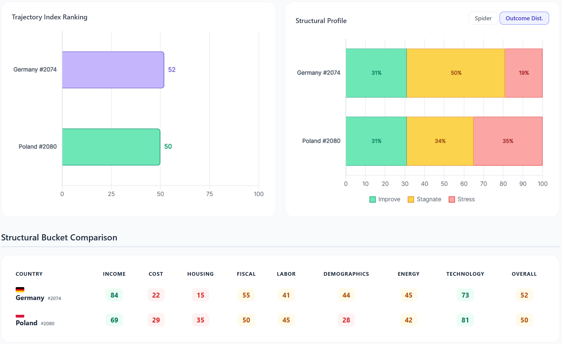Viewport: 562px width, 344px height.
Task: Click the Germany flag icon
Action: pyautogui.click(x=20, y=290)
